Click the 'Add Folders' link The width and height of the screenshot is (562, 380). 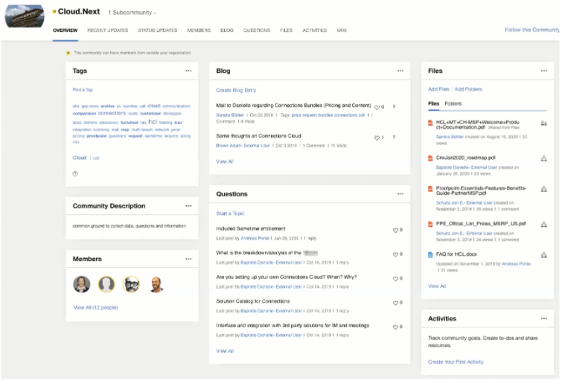click(468, 89)
